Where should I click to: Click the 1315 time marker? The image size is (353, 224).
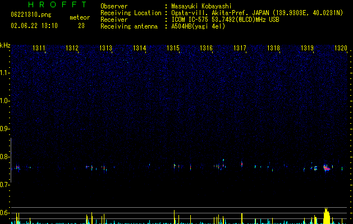point(173,48)
